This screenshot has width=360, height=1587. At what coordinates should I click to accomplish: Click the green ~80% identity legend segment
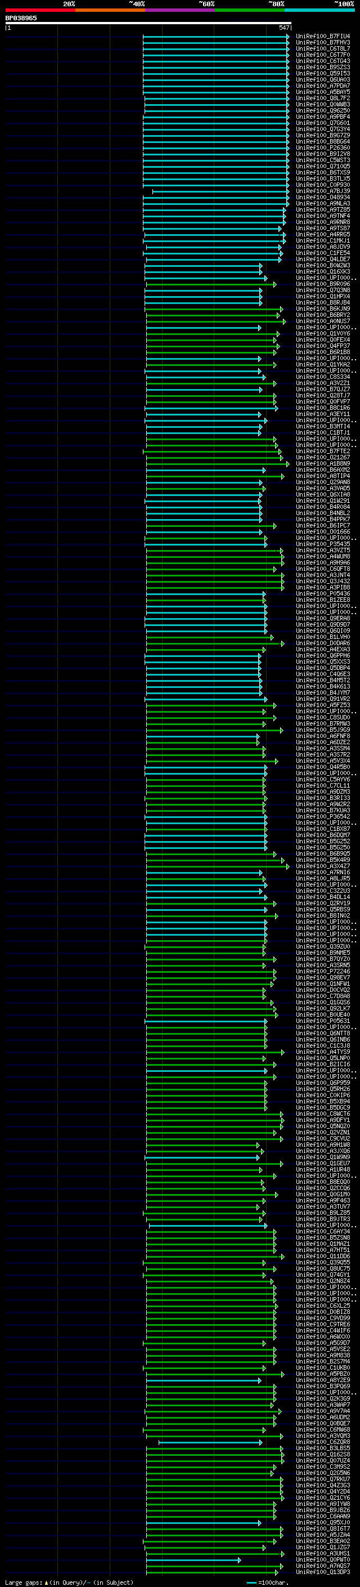point(250,10)
